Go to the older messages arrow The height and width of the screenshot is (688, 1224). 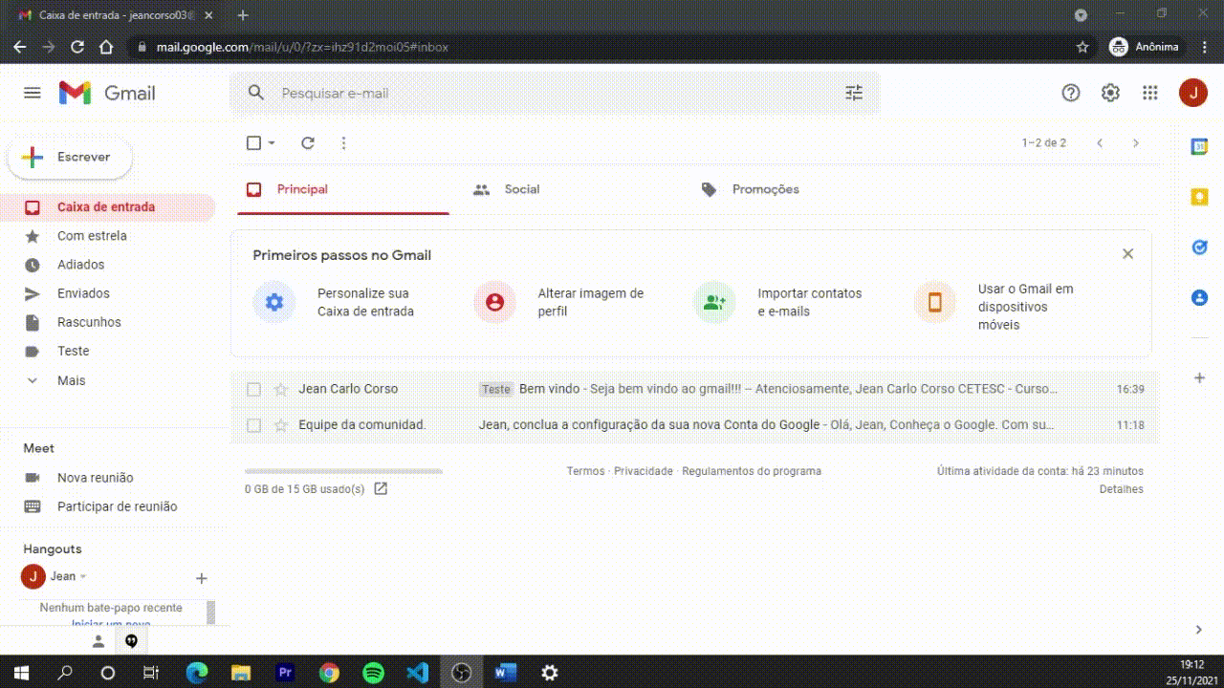(x=1136, y=143)
